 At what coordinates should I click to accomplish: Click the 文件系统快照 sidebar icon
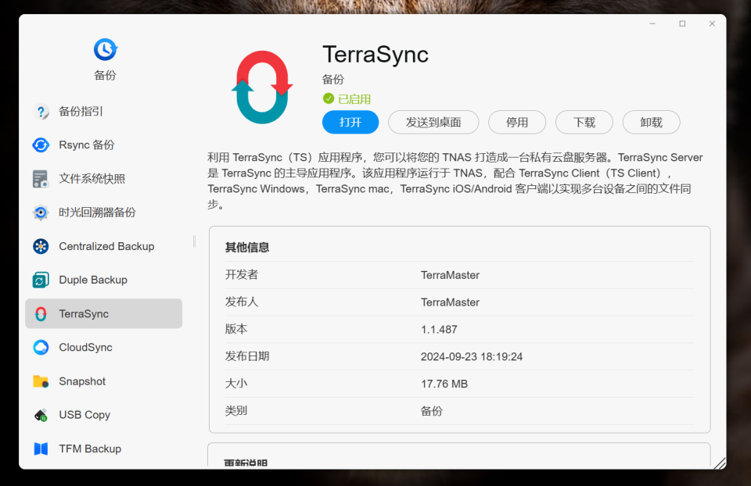[x=41, y=179]
